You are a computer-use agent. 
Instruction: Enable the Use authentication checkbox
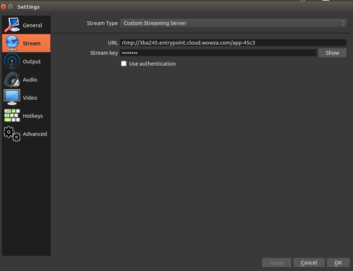(x=124, y=64)
